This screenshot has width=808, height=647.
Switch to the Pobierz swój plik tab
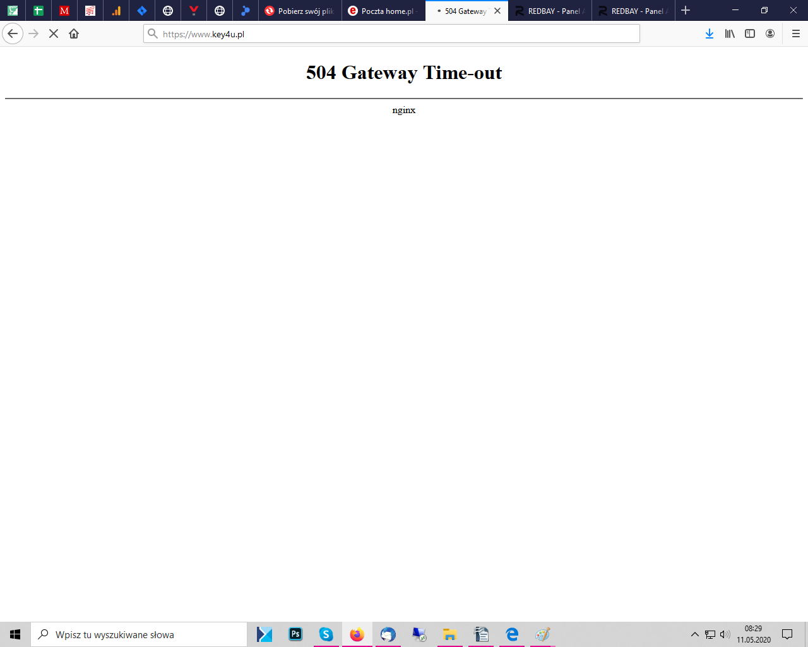300,11
